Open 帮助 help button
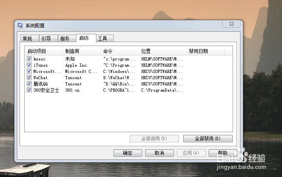The image size is (282, 177). [222, 153]
